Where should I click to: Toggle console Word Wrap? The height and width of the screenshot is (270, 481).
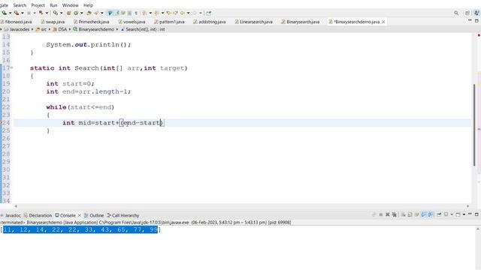(416, 214)
